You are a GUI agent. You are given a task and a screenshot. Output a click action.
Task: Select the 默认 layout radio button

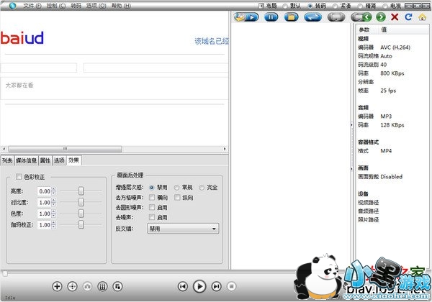(285, 6)
